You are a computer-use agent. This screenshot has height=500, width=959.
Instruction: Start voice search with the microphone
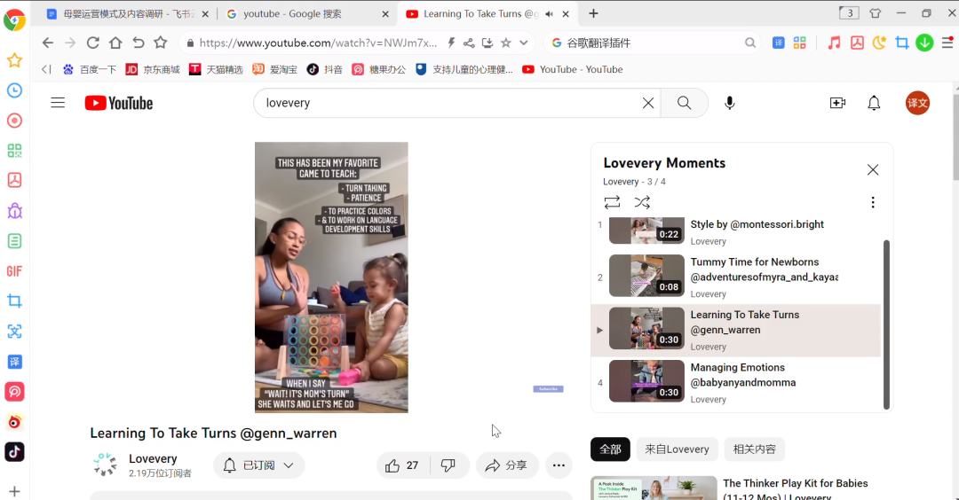tap(730, 103)
